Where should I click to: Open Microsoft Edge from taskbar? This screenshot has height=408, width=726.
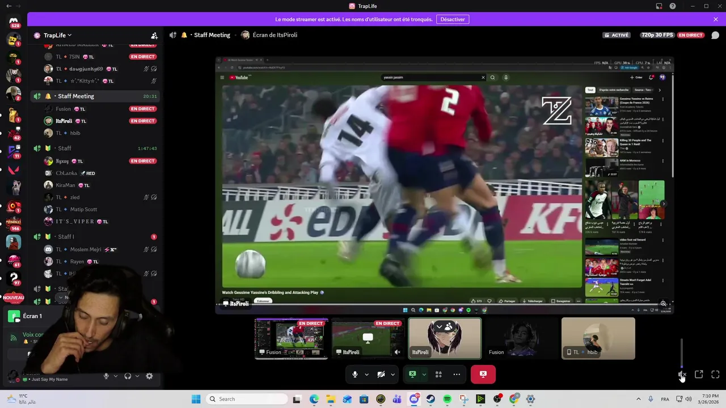pos(314,399)
